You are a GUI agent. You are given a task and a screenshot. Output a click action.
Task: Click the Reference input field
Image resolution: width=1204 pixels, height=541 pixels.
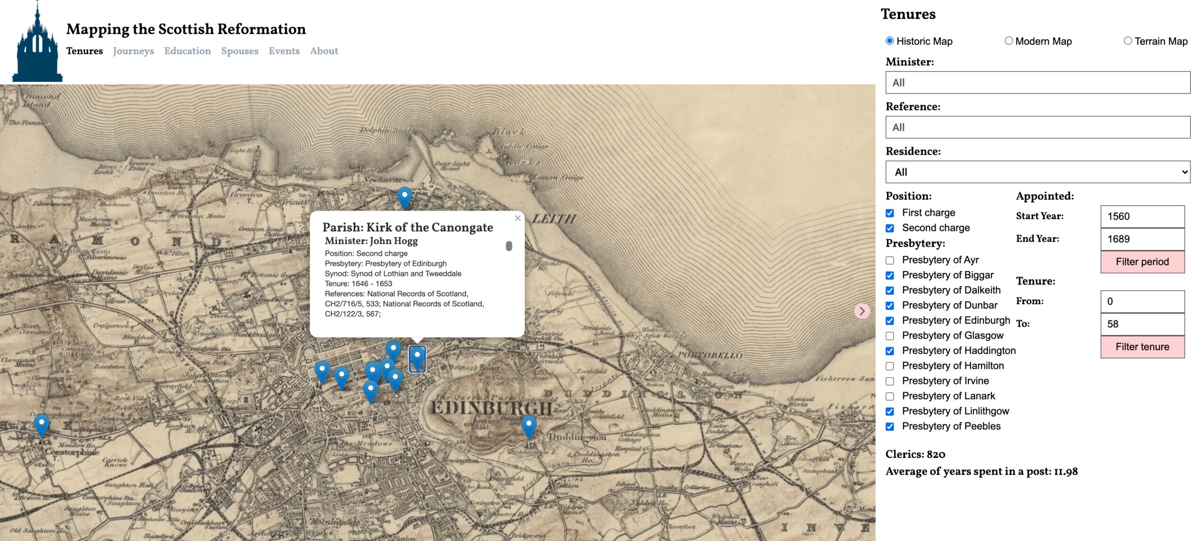tap(1038, 127)
